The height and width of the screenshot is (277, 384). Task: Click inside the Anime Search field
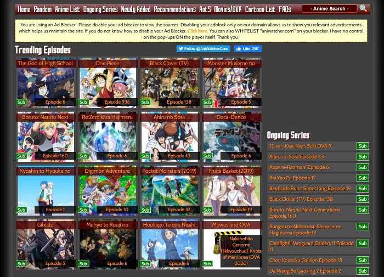pyautogui.click(x=329, y=9)
